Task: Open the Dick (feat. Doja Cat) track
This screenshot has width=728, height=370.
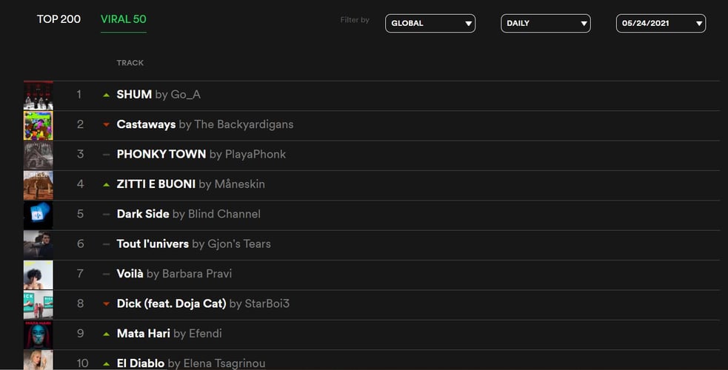Action: (171, 303)
